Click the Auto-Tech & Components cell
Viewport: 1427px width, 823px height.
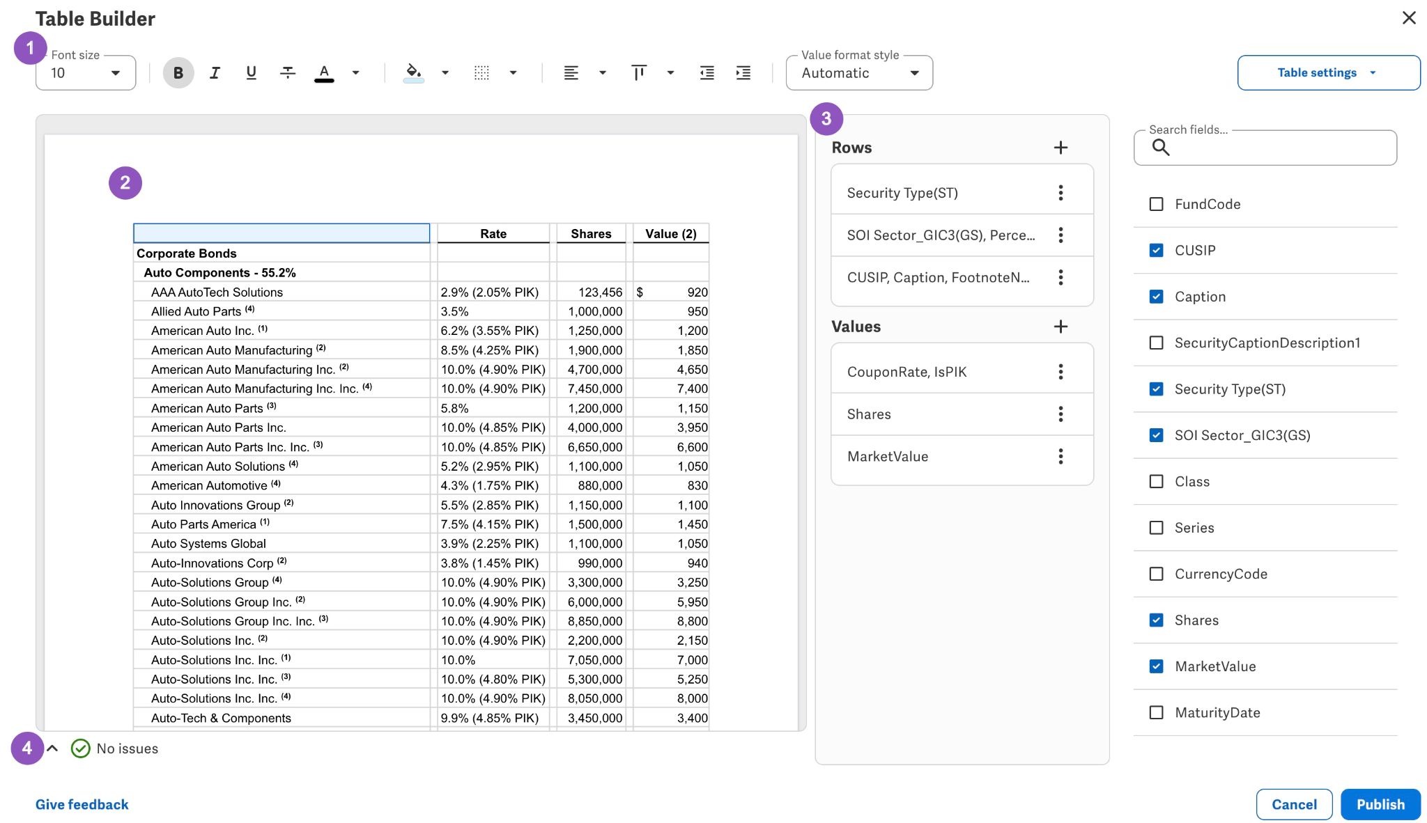pyautogui.click(x=281, y=718)
